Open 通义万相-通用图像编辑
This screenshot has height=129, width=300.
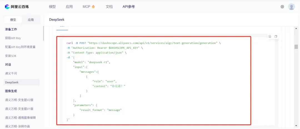(21, 118)
